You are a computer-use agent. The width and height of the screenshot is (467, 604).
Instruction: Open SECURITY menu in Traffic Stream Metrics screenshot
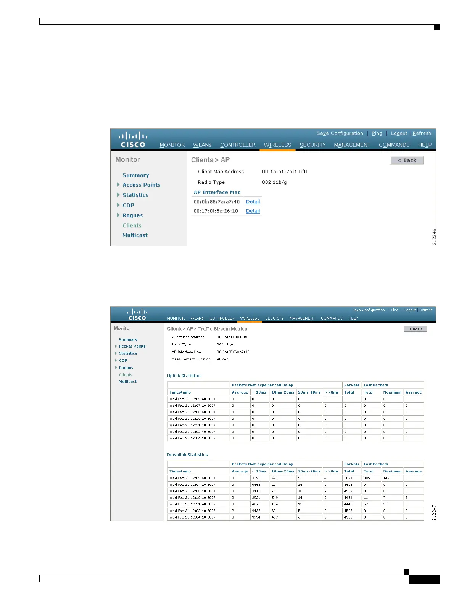(274, 318)
